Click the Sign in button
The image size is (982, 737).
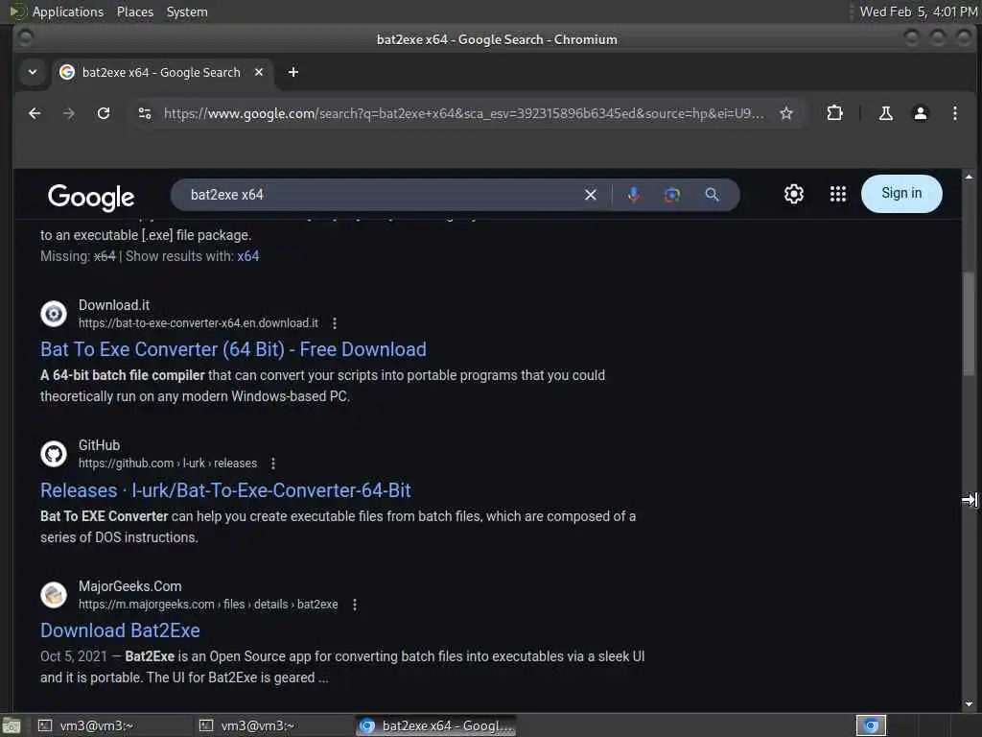tap(901, 194)
